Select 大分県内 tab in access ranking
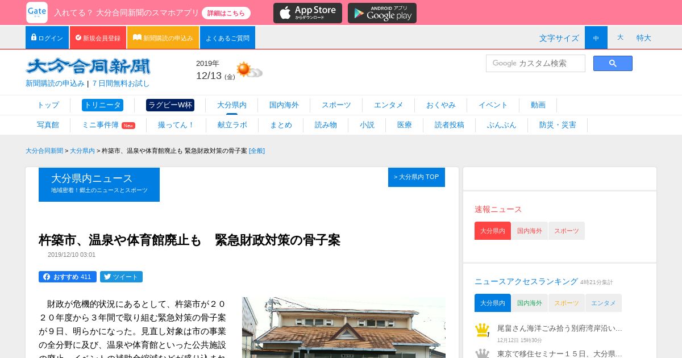The width and height of the screenshot is (682, 358). [493, 303]
